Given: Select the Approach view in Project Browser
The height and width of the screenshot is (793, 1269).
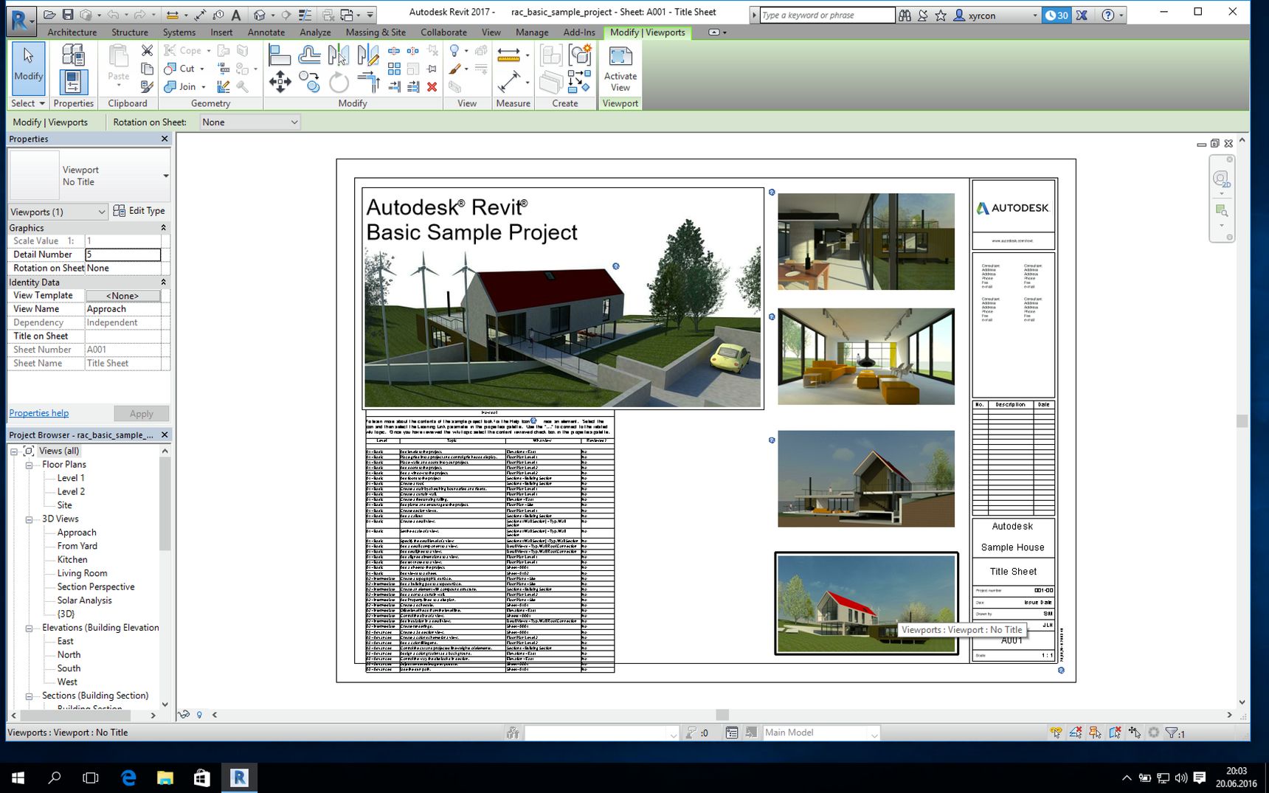Looking at the screenshot, I should coord(77,533).
